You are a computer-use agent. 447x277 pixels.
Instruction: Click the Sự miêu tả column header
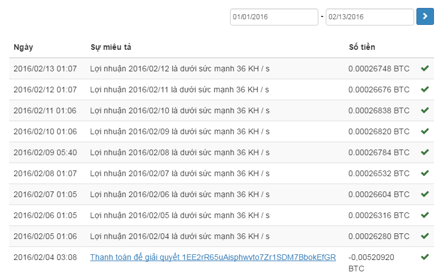point(111,47)
